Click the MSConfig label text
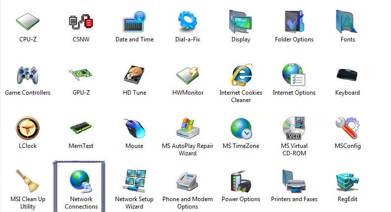Screen dimensions: 391x212 (348, 146)
